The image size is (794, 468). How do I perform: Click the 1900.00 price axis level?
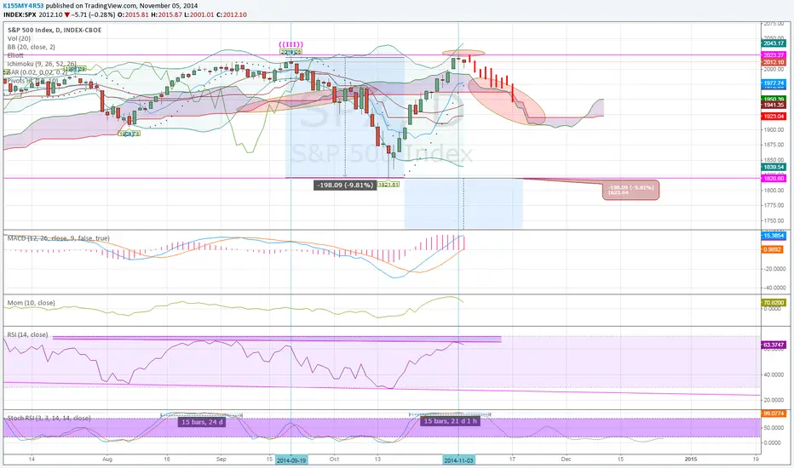point(774,129)
